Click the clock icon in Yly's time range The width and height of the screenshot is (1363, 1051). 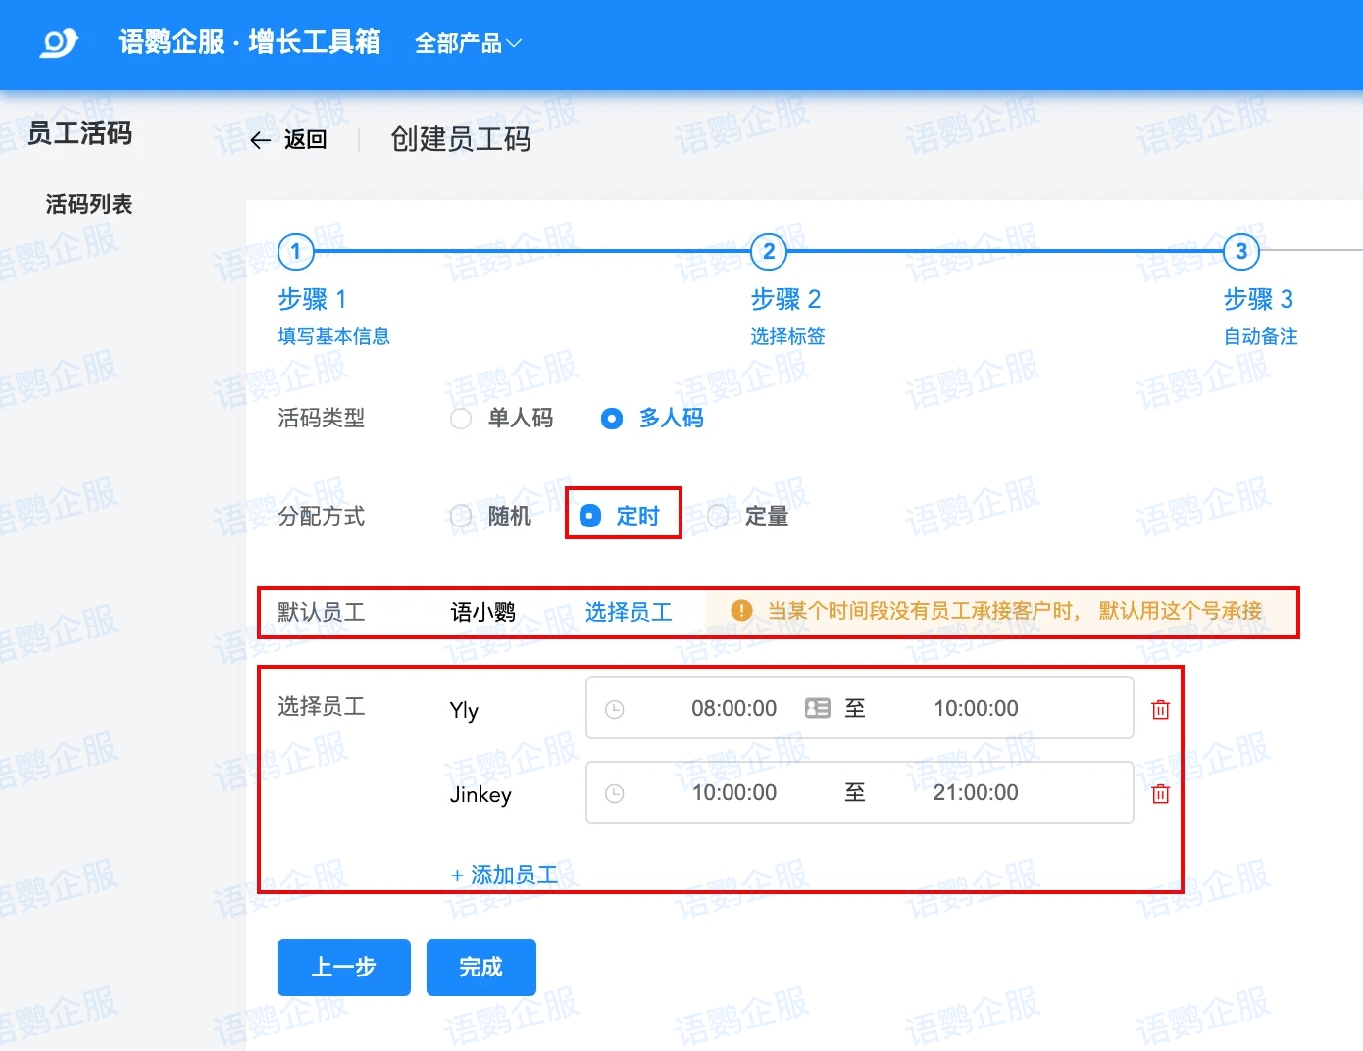pyautogui.click(x=615, y=709)
